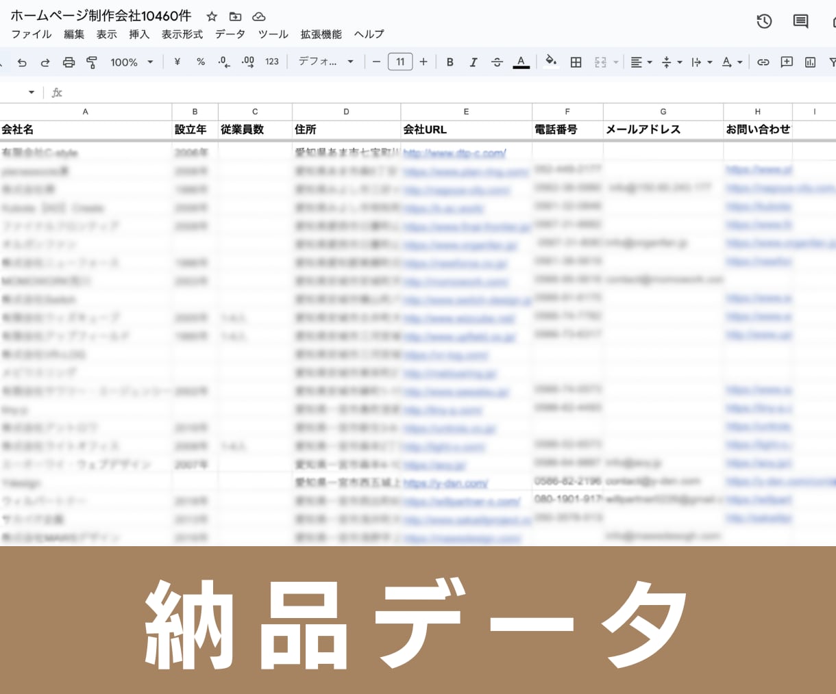Select the メールアドレス header cell

(663, 129)
